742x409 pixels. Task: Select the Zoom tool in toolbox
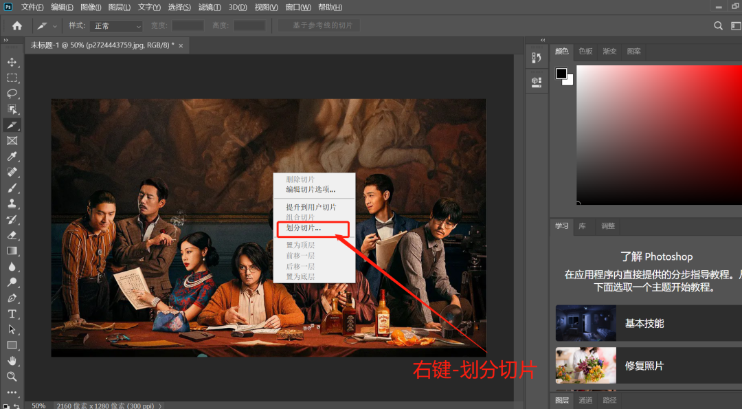pyautogui.click(x=12, y=377)
